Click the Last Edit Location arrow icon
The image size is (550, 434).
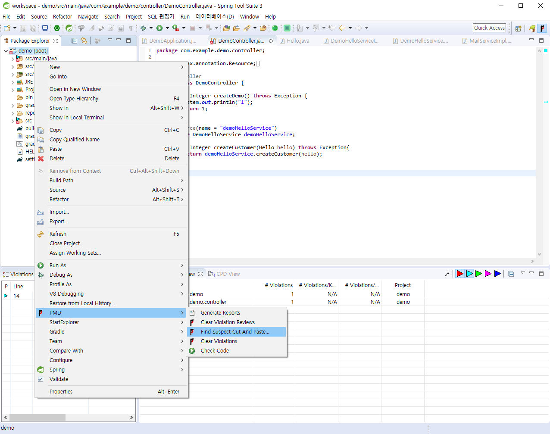coord(332,28)
